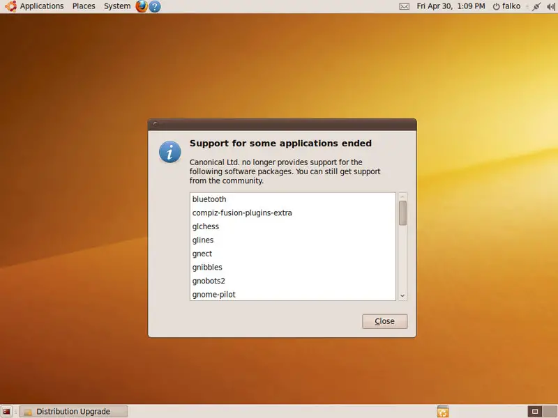Click the info icon in the dialog

[x=169, y=152]
